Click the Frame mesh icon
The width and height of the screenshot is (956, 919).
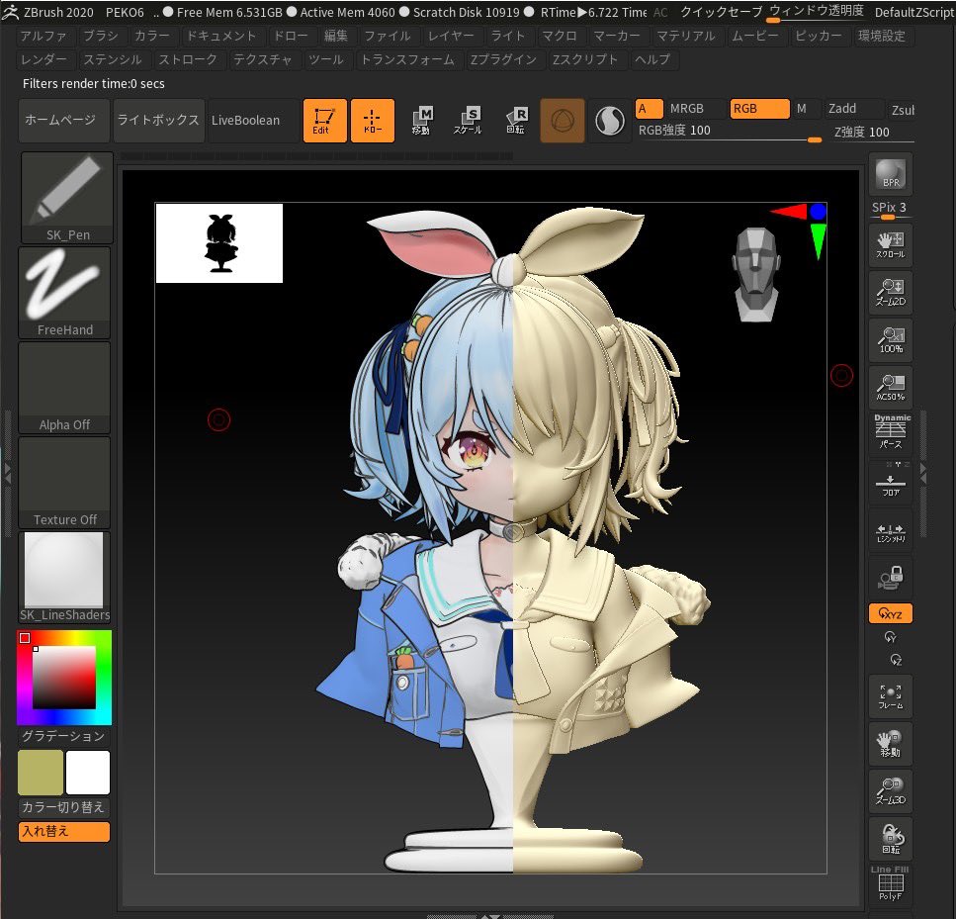[890, 696]
